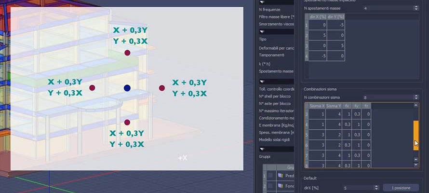Image resolution: width=429 pixels, height=193 pixels.
Task: Select the N frequenze property
Action: coord(269,9)
